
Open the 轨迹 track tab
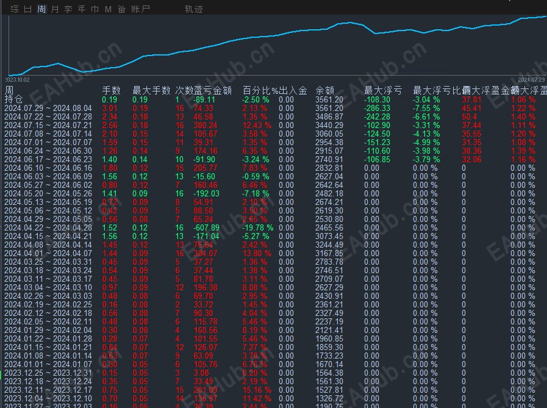[194, 9]
